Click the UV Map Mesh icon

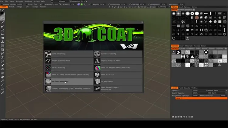coord(97,82)
